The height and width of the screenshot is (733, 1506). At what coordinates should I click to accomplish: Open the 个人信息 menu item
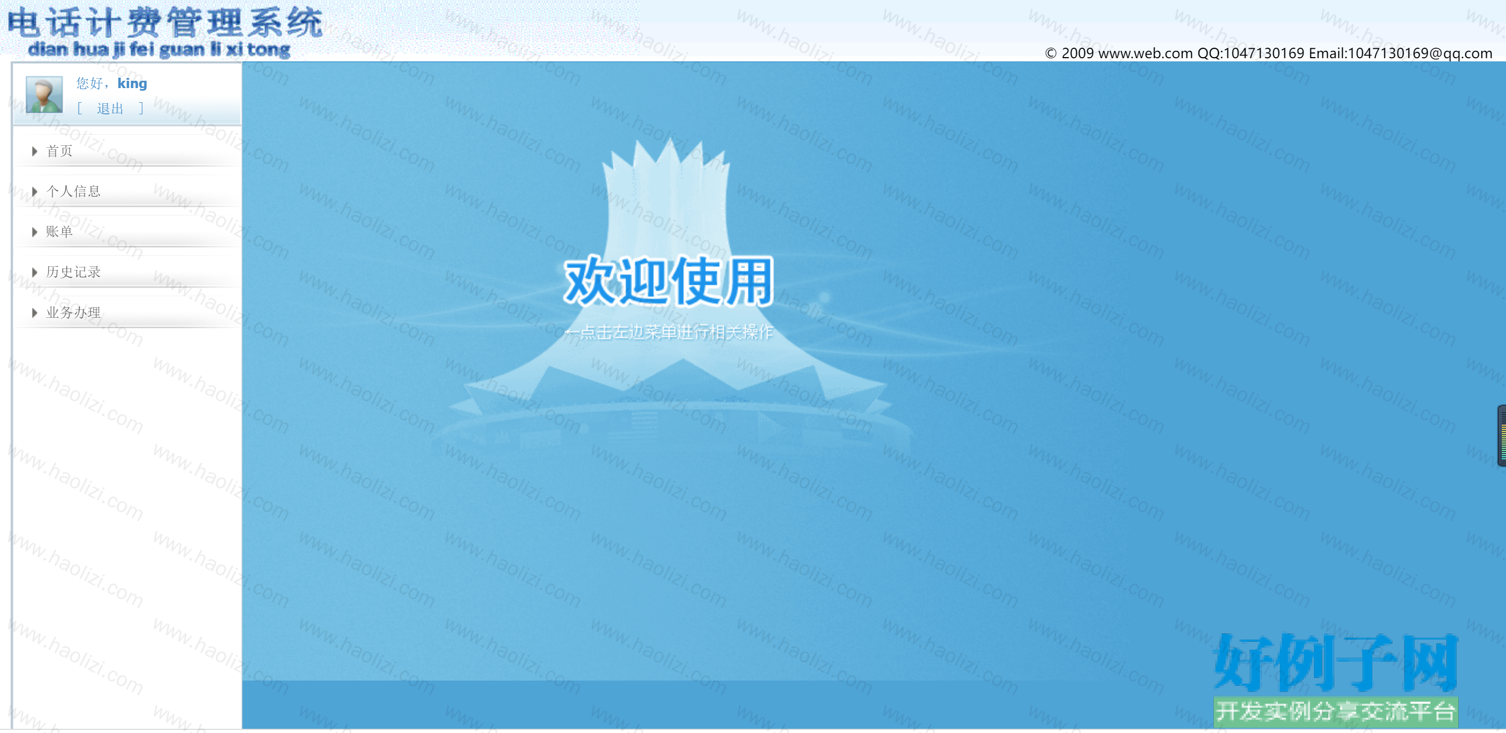[x=73, y=191]
